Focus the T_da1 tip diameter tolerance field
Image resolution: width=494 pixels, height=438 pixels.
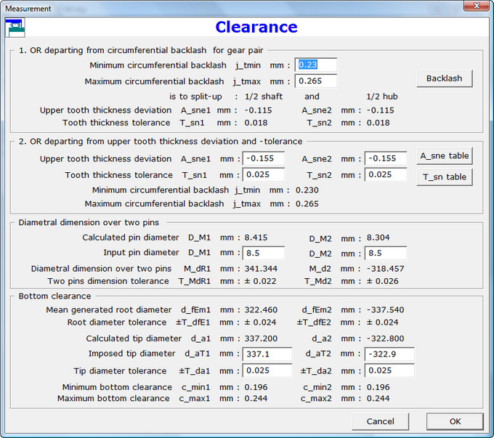tap(267, 370)
